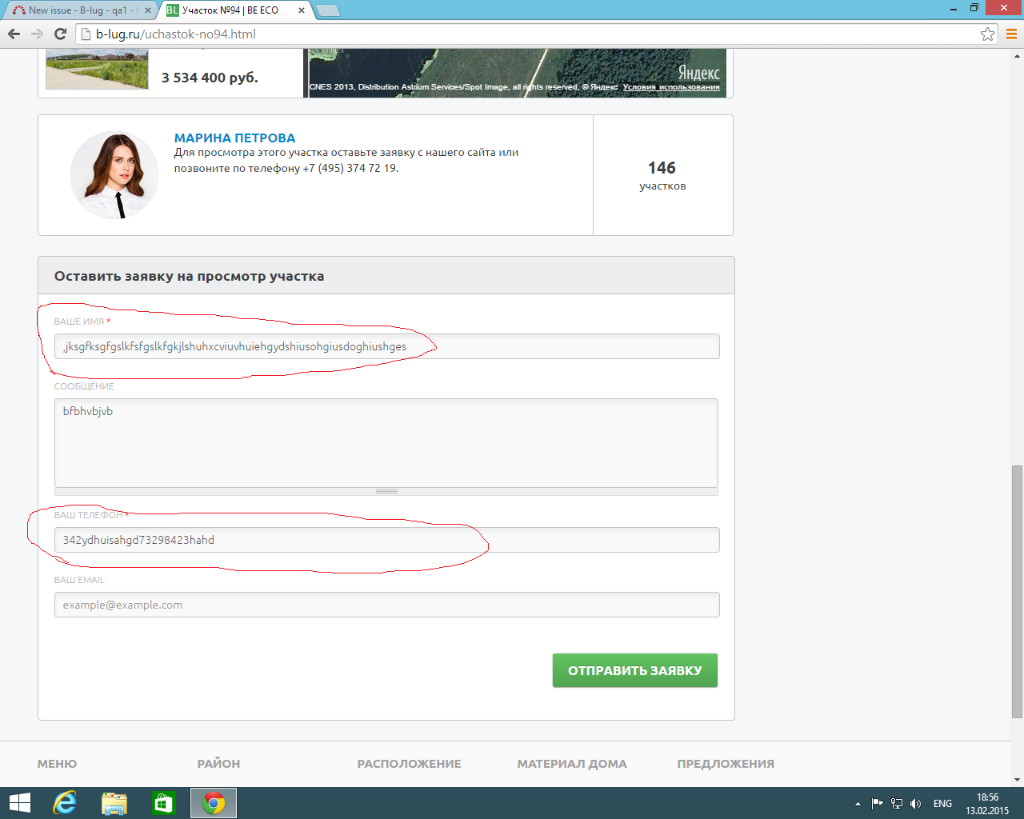Submit form with Отправить заявку button

pos(634,670)
